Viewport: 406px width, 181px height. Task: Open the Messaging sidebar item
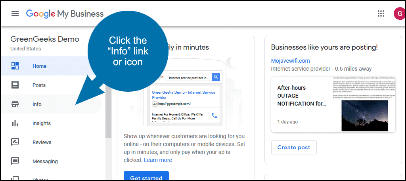pos(45,161)
